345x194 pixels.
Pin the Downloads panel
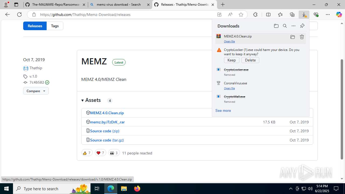(x=302, y=26)
